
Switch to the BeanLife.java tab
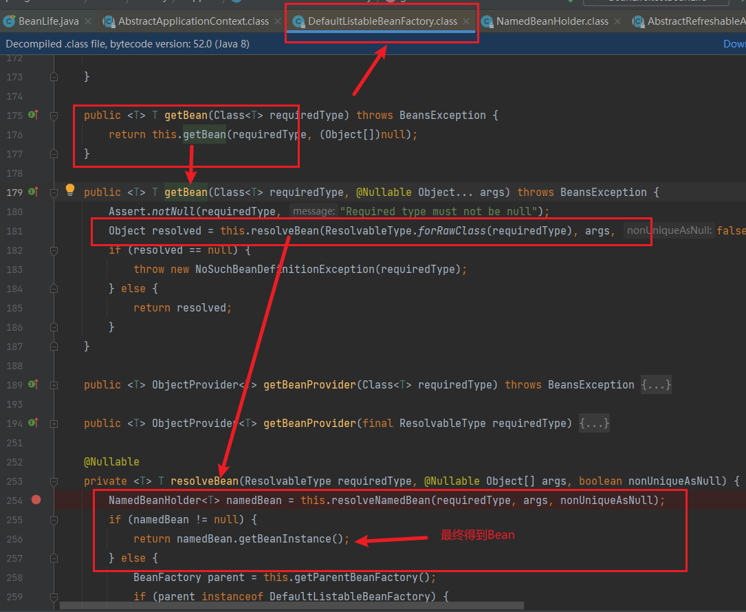(48, 21)
